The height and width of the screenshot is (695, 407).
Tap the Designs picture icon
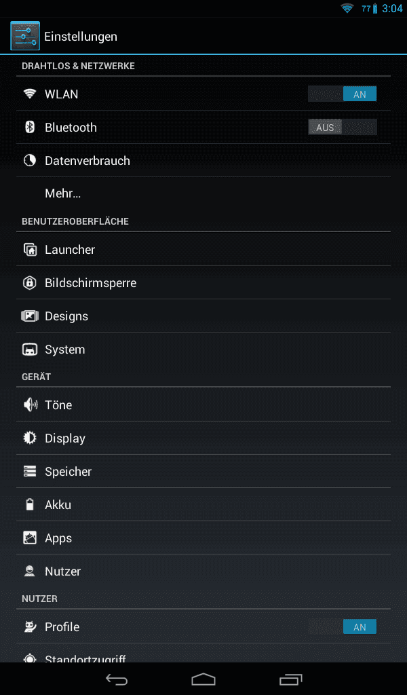click(x=30, y=316)
